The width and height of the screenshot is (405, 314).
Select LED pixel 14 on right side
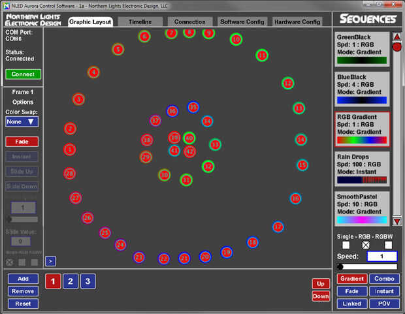(x=301, y=140)
